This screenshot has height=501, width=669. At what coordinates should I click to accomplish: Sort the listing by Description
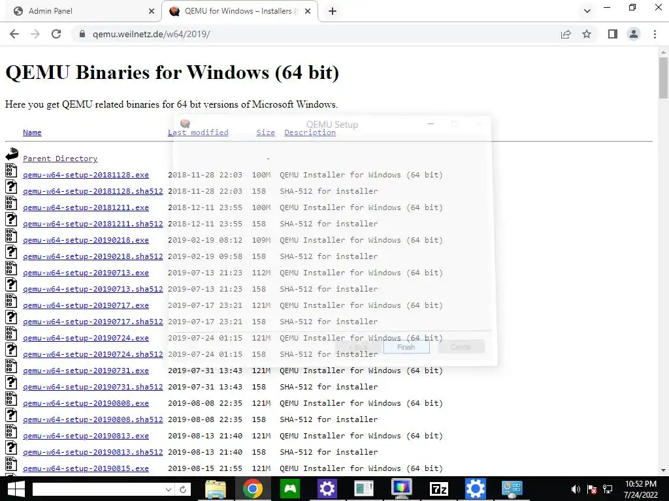pos(310,132)
